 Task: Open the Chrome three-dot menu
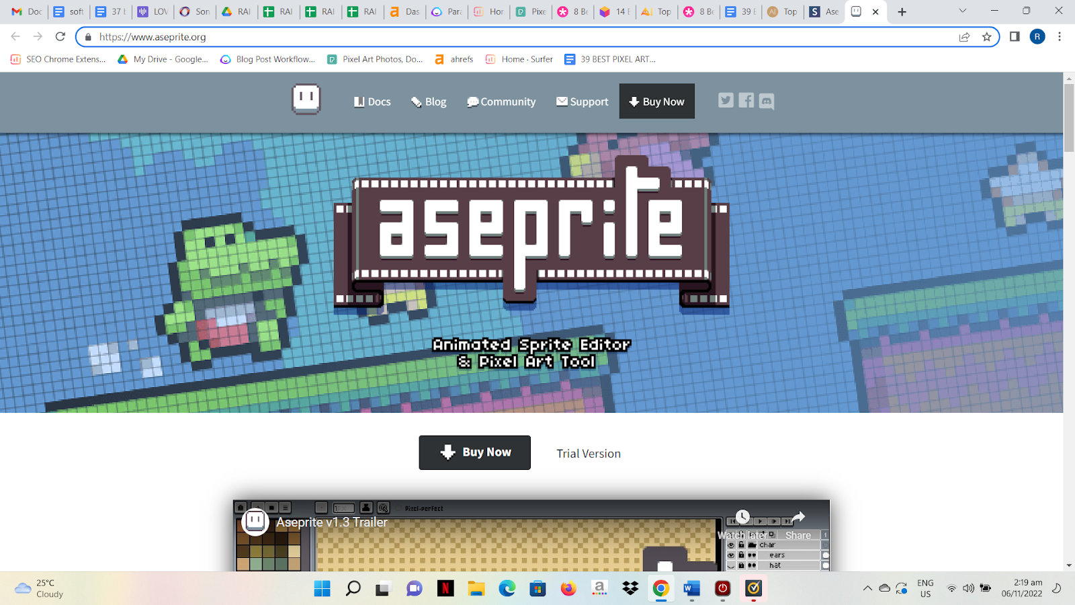[1060, 37]
